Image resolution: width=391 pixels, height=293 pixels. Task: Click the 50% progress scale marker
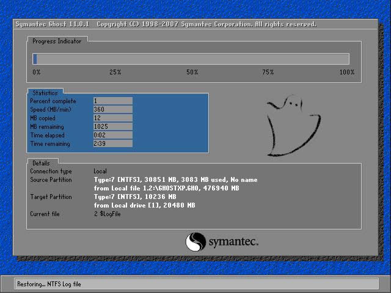[192, 73]
